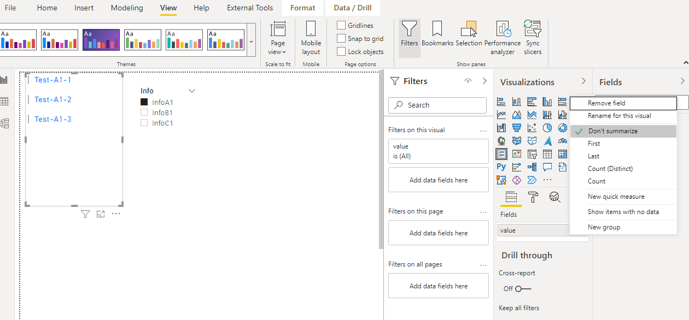Uncheck InfoA1 in the Info slicer
The width and height of the screenshot is (689, 320).
(144, 102)
